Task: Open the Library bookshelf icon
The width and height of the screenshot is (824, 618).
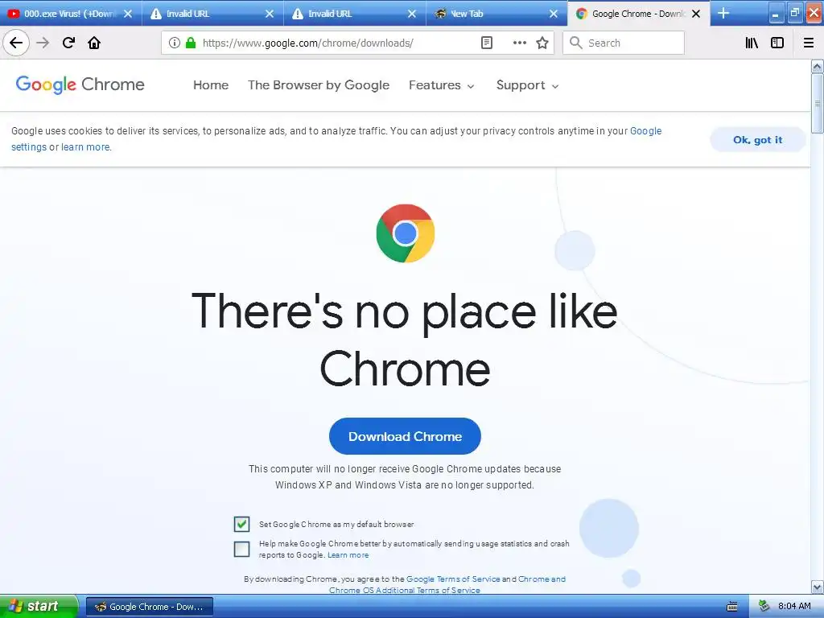Action: tap(752, 43)
